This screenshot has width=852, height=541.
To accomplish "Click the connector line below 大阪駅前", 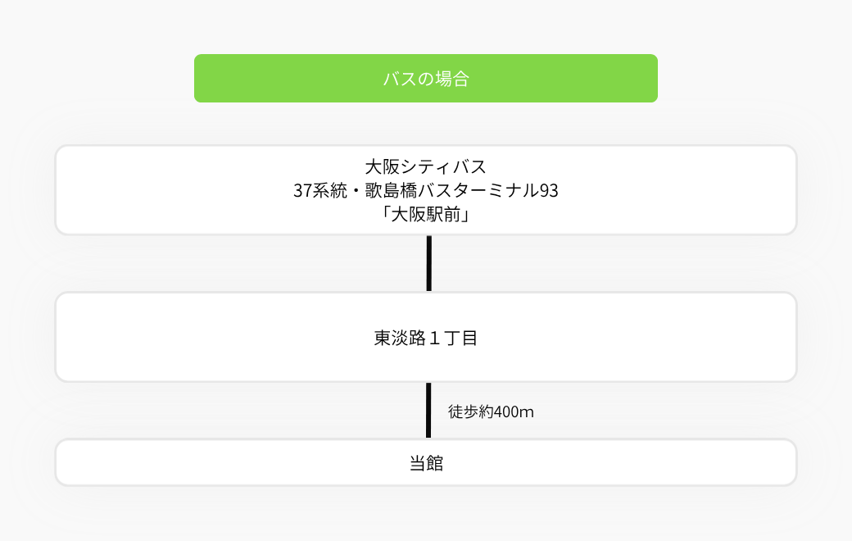I will click(x=428, y=263).
